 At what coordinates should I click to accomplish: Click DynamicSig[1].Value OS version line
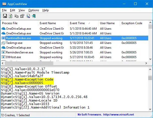pyautogui.click(x=44, y=97)
